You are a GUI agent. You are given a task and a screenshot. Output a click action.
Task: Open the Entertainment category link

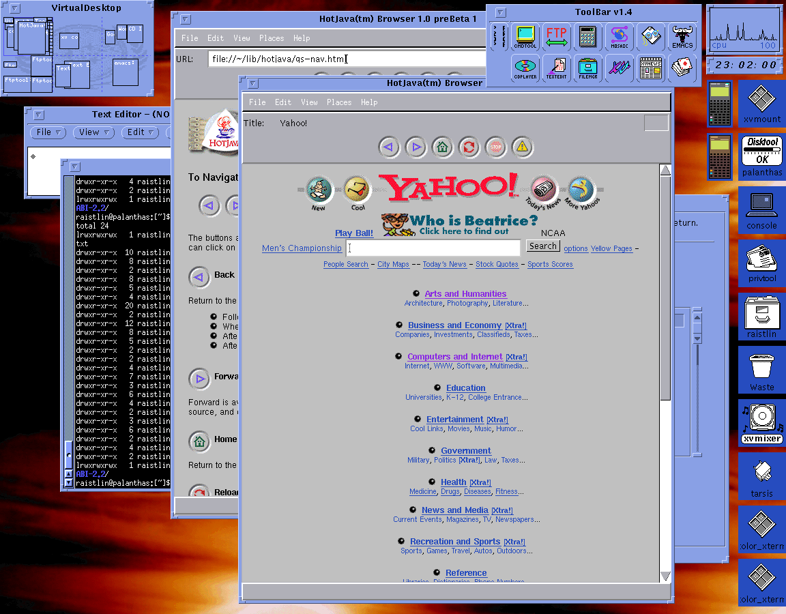click(454, 420)
